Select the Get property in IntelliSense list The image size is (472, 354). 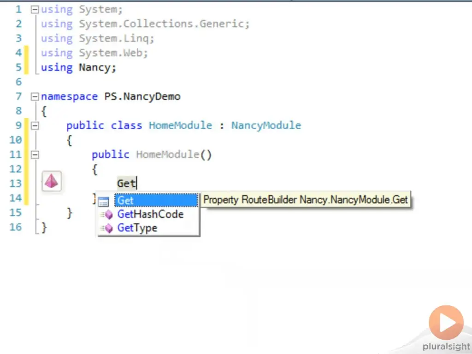tap(156, 201)
